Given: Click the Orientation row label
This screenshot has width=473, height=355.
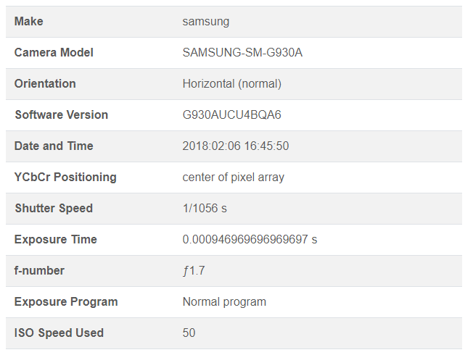Looking at the screenshot, I should (x=45, y=84).
